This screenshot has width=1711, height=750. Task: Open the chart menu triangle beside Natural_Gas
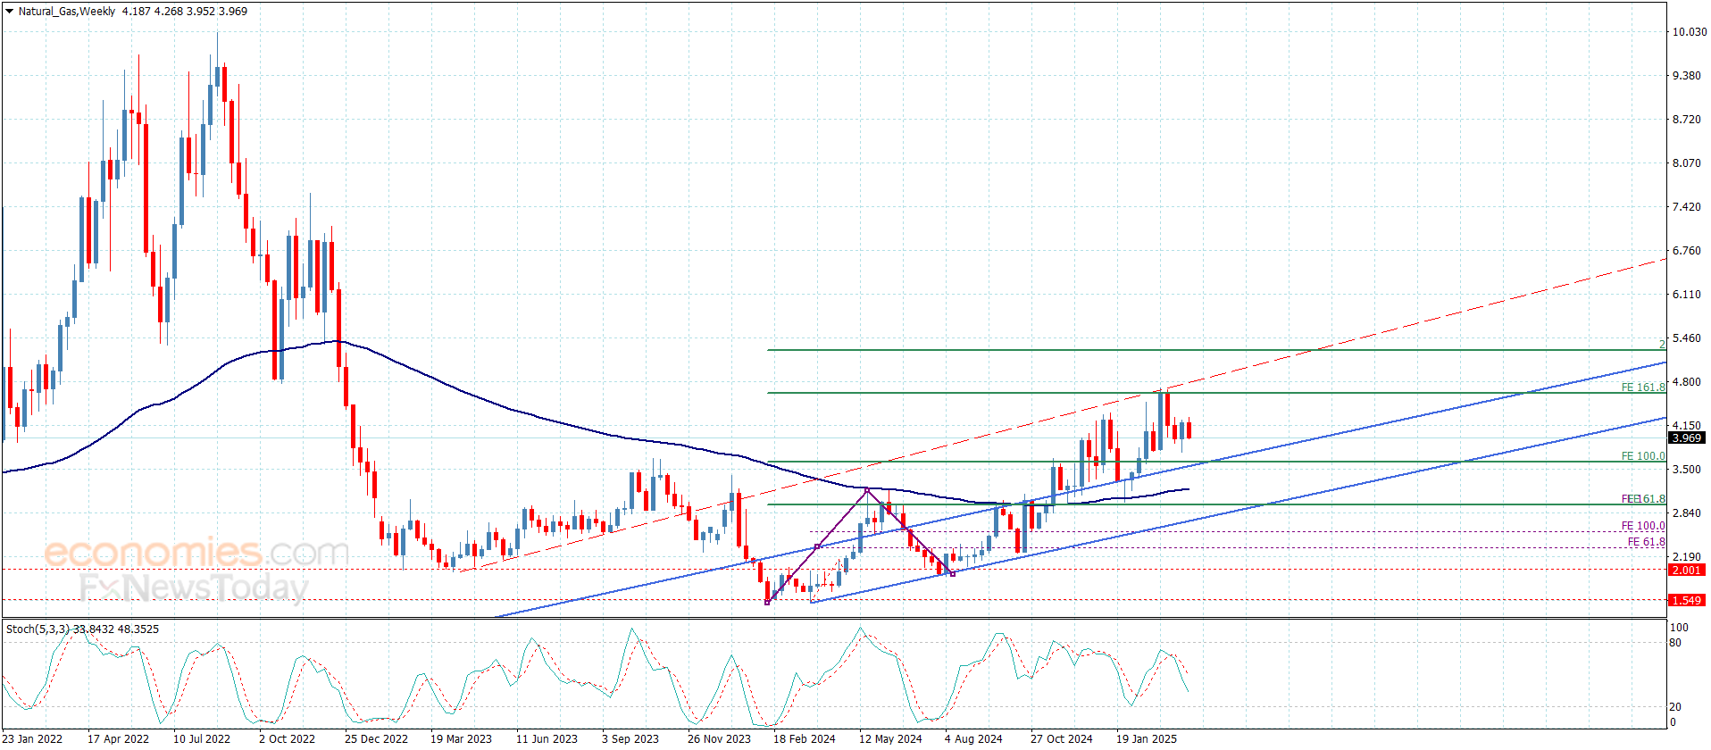10,12
